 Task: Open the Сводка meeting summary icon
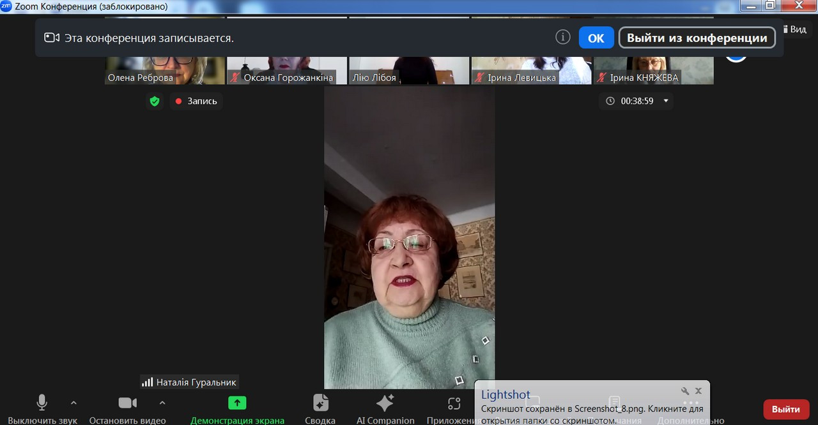pyautogui.click(x=320, y=403)
